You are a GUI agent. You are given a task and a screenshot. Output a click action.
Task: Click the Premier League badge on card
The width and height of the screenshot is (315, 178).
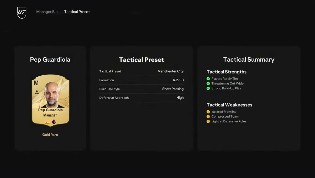click(54, 122)
